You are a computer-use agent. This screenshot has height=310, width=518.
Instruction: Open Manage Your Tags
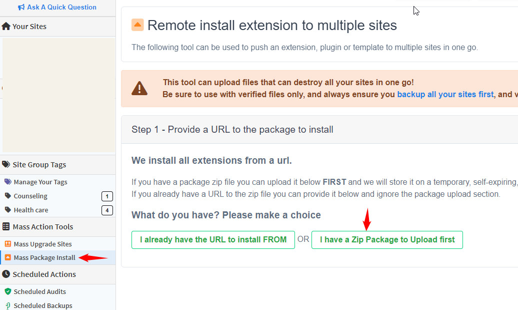(x=40, y=182)
